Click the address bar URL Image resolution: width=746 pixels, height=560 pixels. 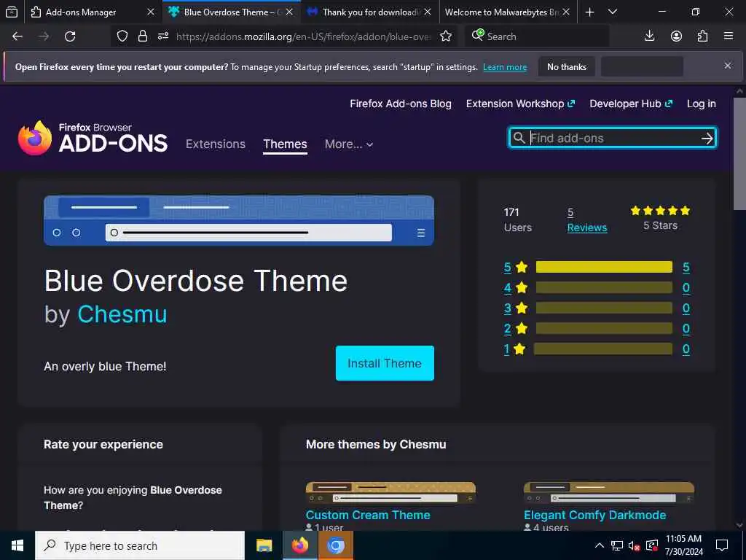pos(304,36)
